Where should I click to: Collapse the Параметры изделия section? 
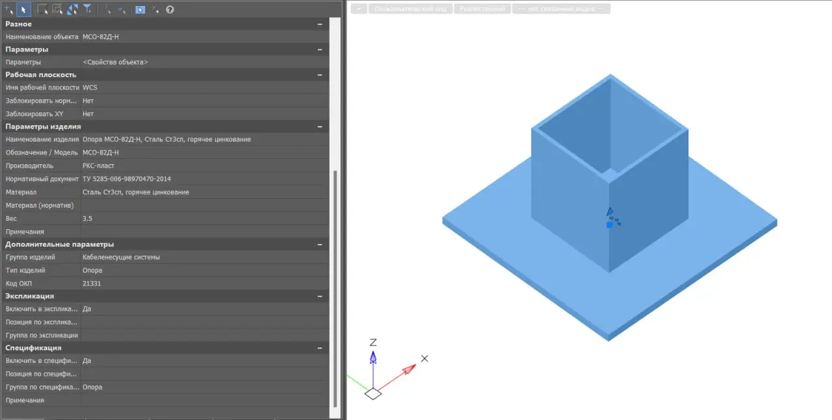click(319, 127)
